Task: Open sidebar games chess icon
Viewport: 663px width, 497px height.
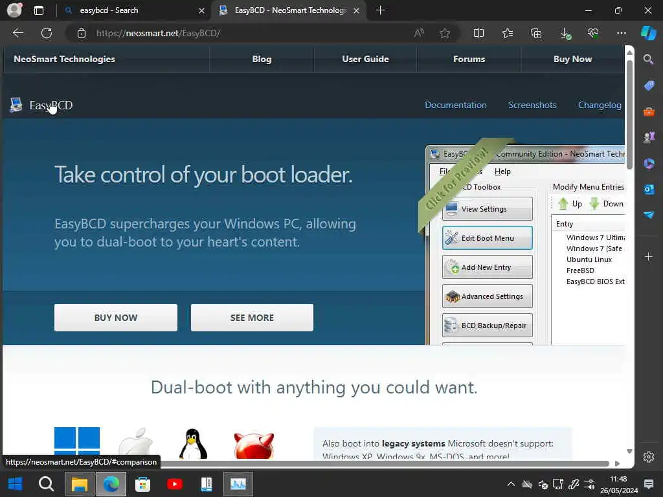Action: tap(649, 137)
